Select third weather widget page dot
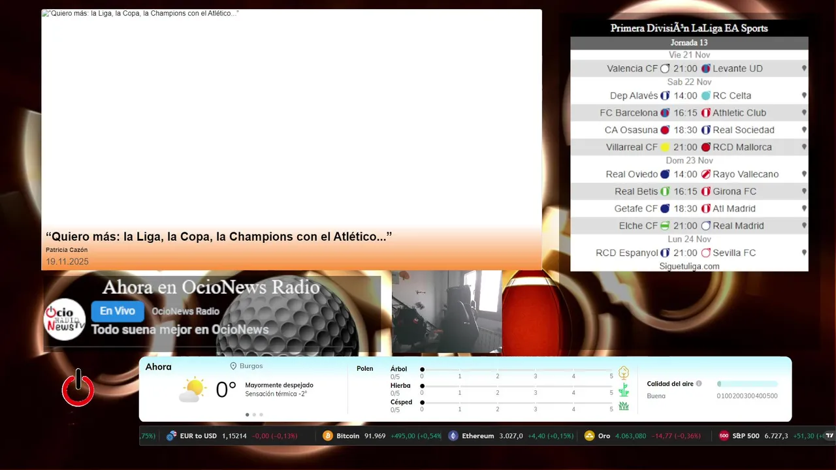Image resolution: width=836 pixels, height=470 pixels. 261,415
